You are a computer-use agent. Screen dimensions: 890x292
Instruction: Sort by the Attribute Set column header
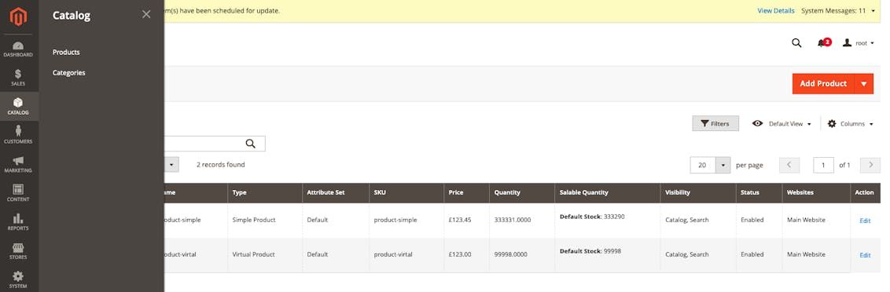[x=335, y=193]
